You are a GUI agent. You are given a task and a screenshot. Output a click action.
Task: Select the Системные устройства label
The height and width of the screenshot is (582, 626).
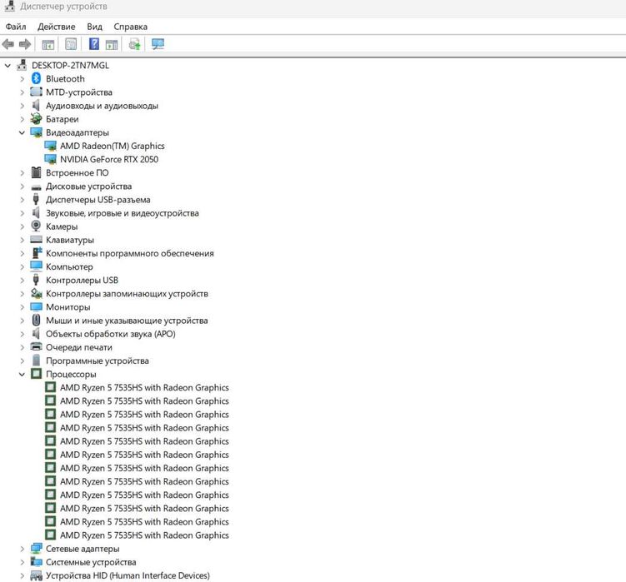tap(91, 562)
